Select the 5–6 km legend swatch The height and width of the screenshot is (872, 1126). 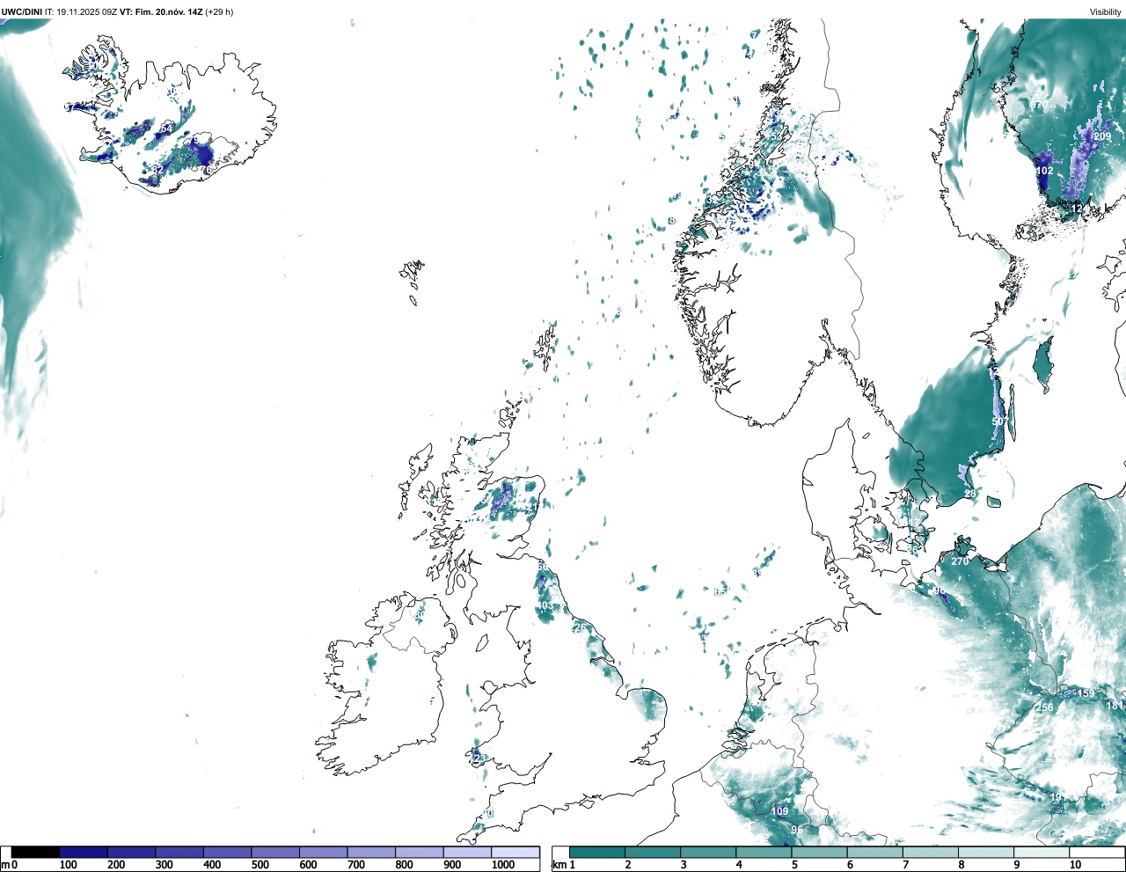(819, 852)
